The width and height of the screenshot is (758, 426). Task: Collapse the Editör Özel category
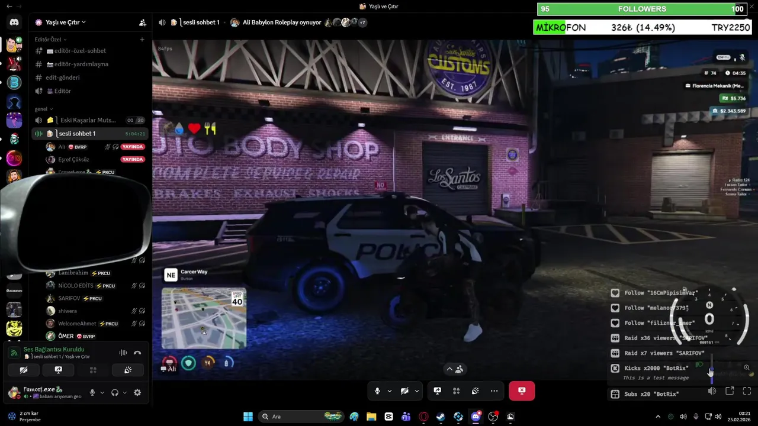(50, 40)
